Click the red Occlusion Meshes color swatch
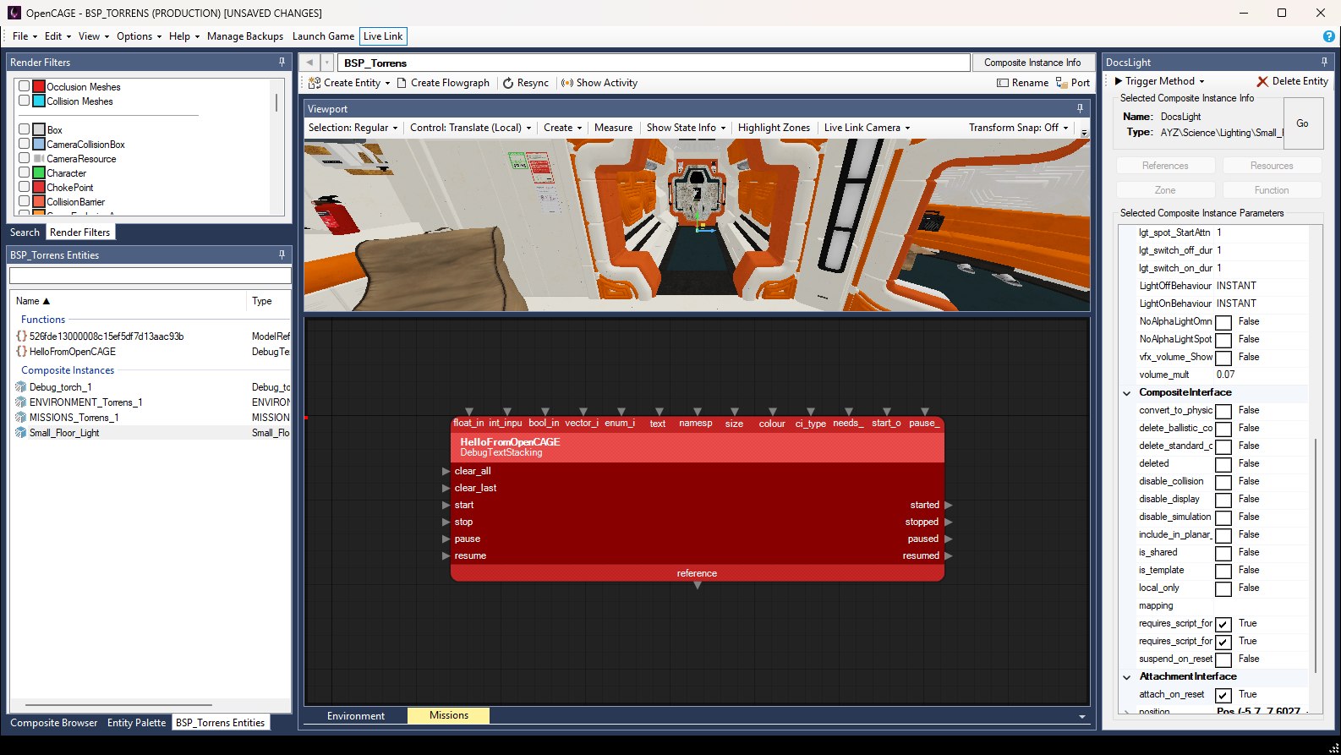Screen dimensions: 1341x755 point(39,86)
